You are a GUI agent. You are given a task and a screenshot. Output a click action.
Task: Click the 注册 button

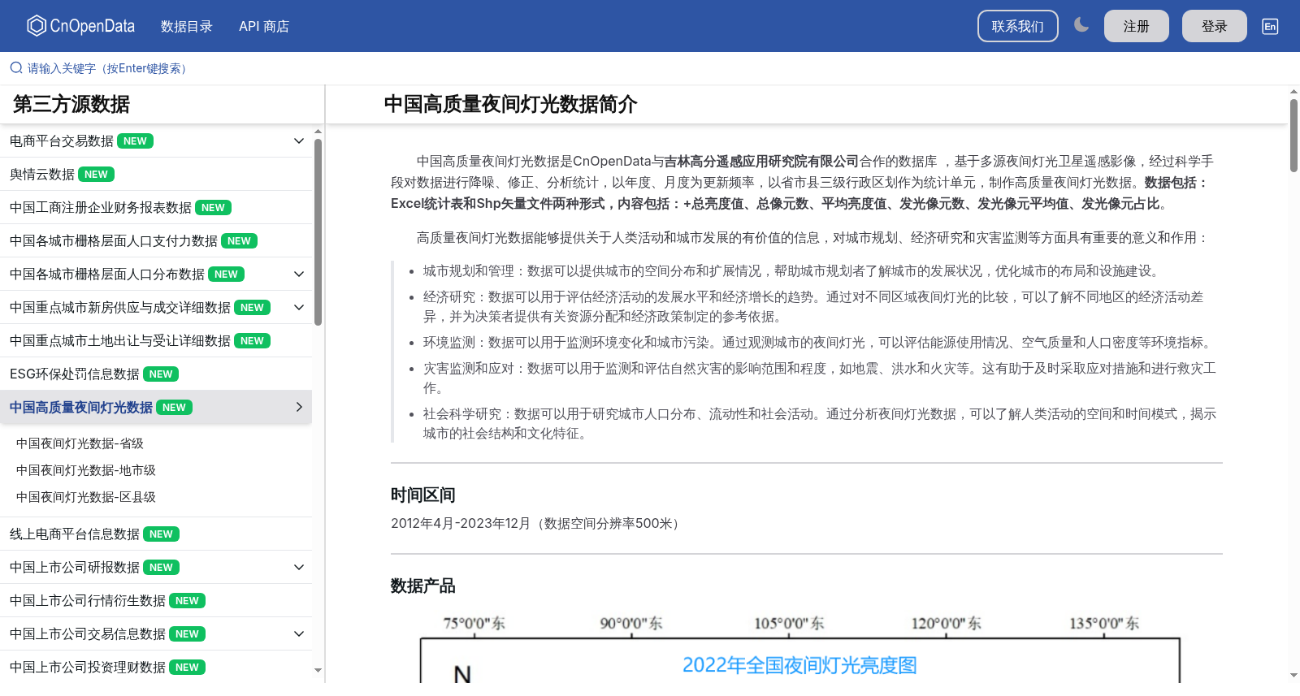point(1137,26)
